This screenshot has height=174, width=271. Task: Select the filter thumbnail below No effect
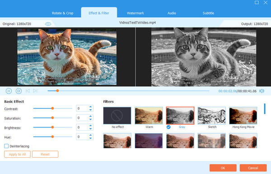click(117, 141)
